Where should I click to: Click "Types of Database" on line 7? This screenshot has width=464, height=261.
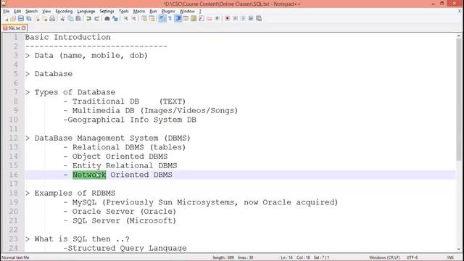(75, 92)
